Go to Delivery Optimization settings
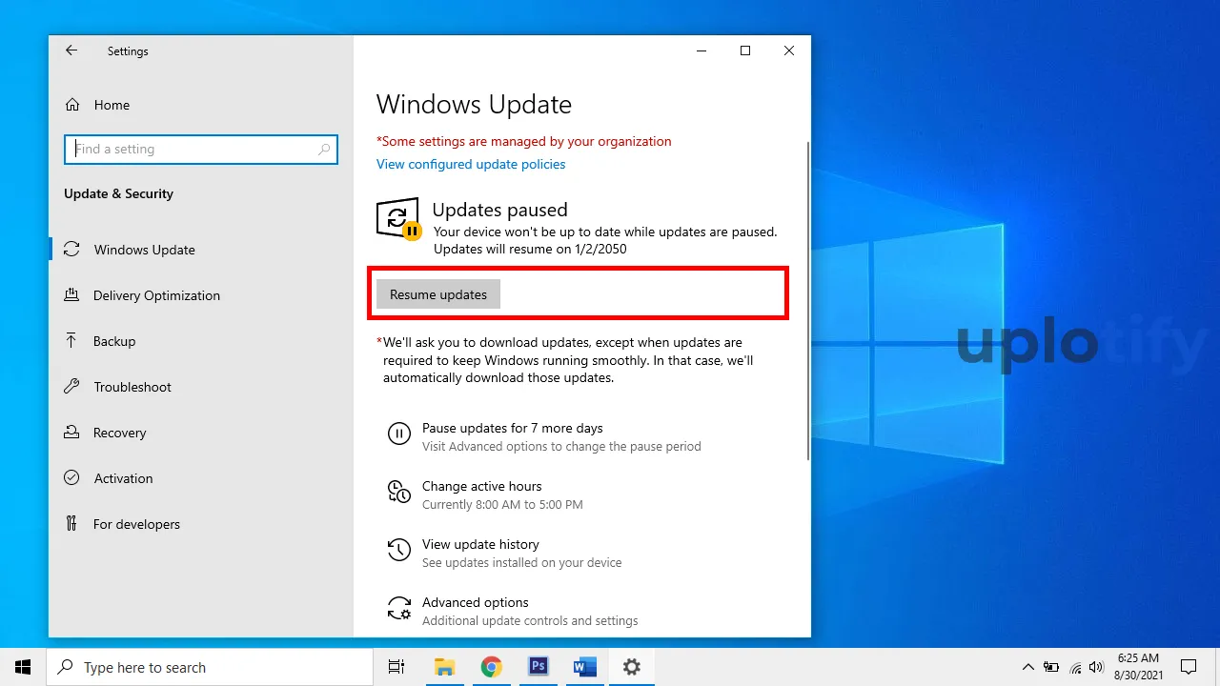Screen dimensions: 1220x686 [156, 295]
